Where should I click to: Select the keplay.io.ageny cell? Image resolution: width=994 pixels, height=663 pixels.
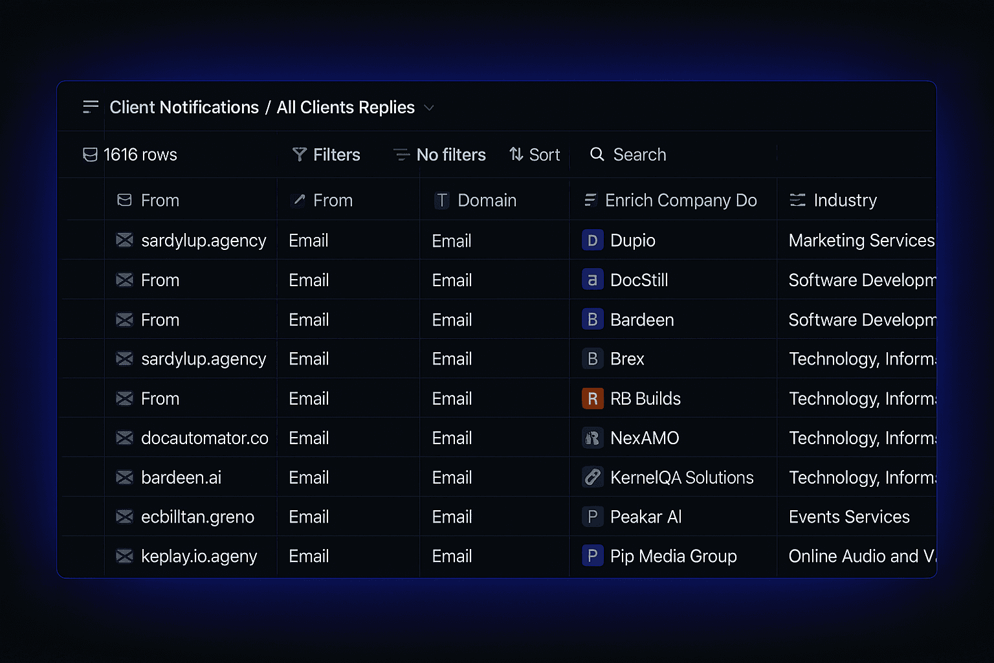click(x=199, y=557)
